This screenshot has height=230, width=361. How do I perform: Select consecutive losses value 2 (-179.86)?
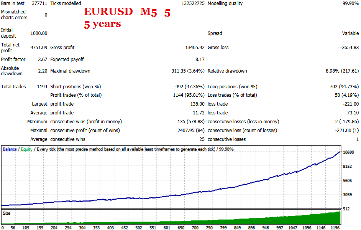pos(347,122)
